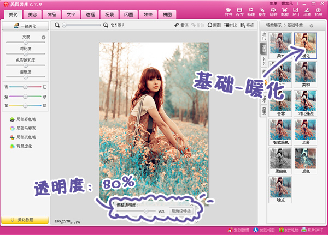
Task: Open the 旋转 rotate tool
Action: [273, 12]
